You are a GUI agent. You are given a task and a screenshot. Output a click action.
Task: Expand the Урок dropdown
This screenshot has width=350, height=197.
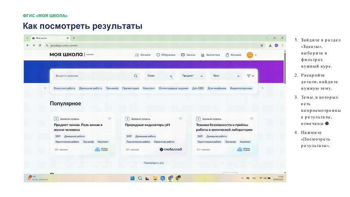(226, 76)
